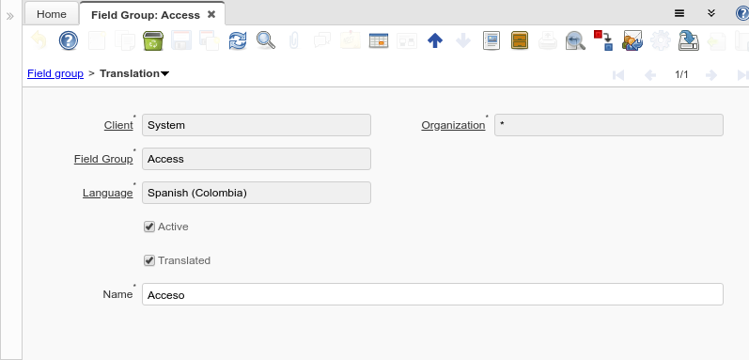Go to previous record arrow

tap(650, 75)
